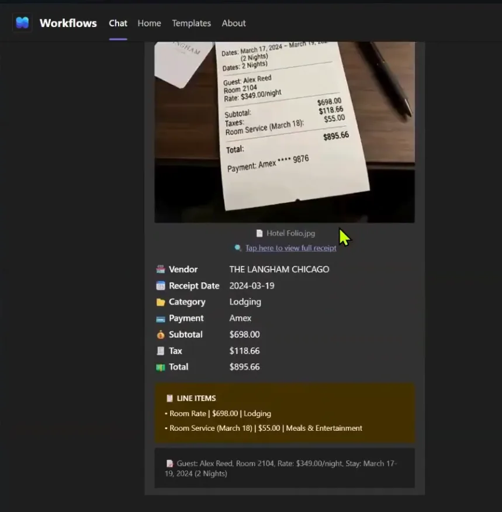Select the Vendor label

pos(183,269)
